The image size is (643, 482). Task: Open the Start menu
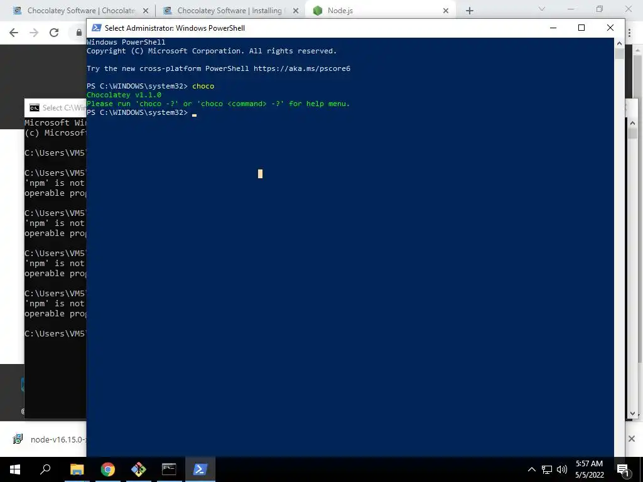15,469
